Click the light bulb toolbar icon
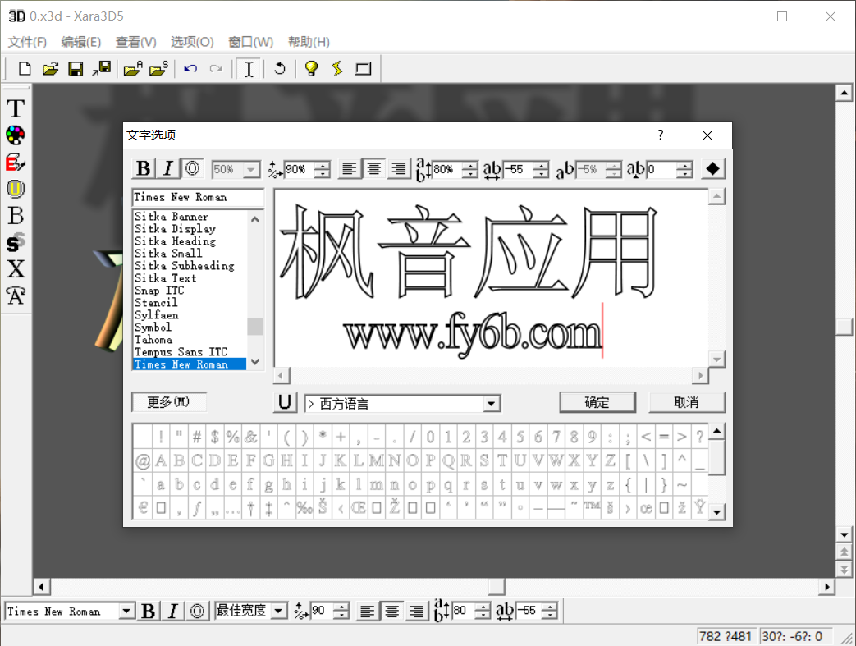Screen dimensions: 856x646 (x=311, y=69)
